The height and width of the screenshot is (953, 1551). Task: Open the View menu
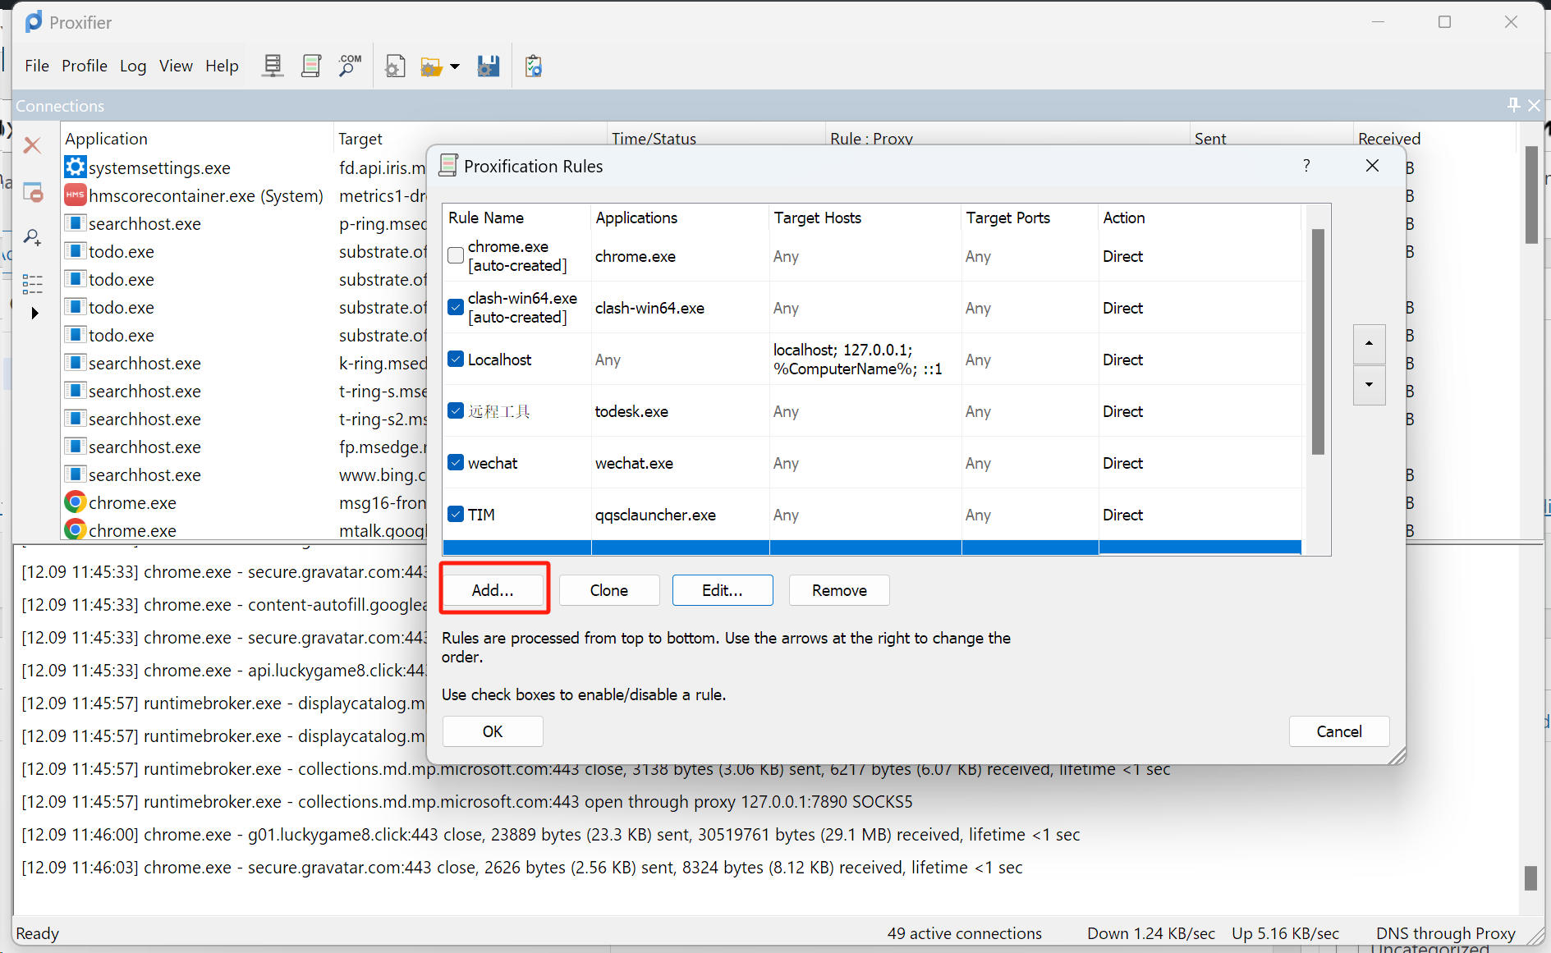(x=176, y=66)
